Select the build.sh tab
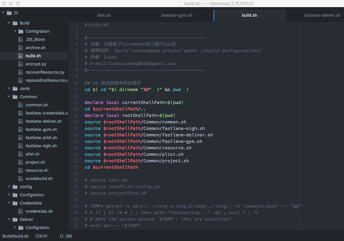 (249, 15)
